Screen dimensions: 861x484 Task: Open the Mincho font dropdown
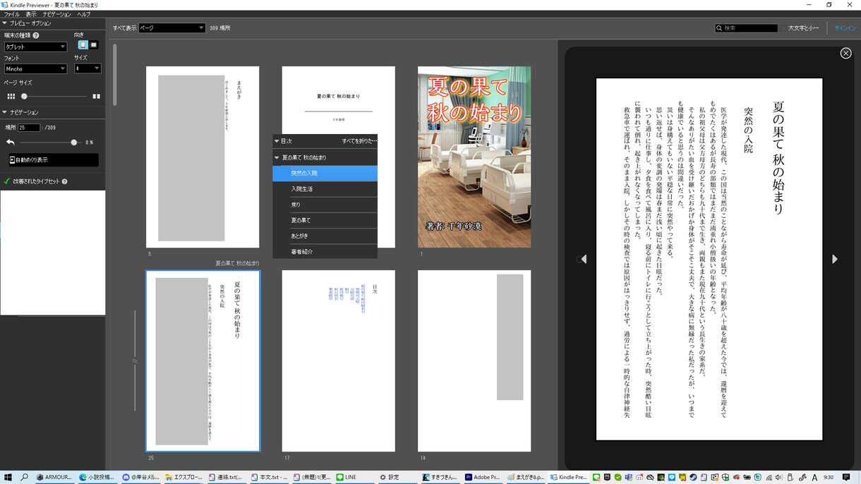pos(35,68)
